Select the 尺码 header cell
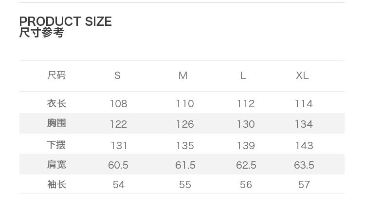This screenshot has height=213, width=365. [x=56, y=76]
